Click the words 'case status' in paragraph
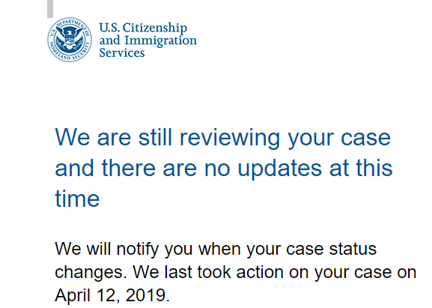The image size is (432, 308). click(331, 249)
